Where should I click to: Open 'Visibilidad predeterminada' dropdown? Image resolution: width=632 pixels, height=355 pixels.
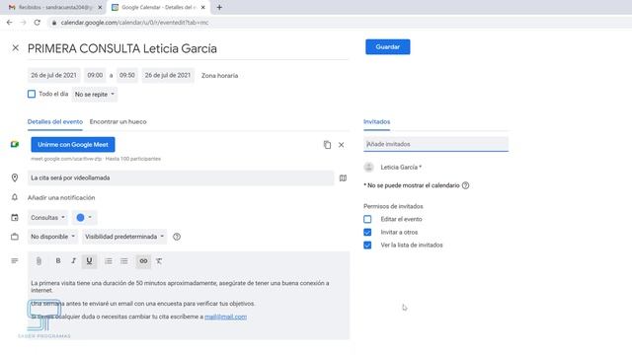[x=124, y=237]
